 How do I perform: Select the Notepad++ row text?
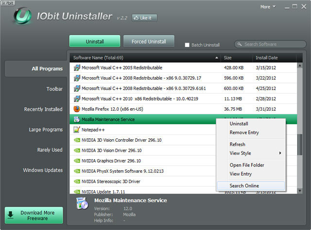click(x=93, y=130)
